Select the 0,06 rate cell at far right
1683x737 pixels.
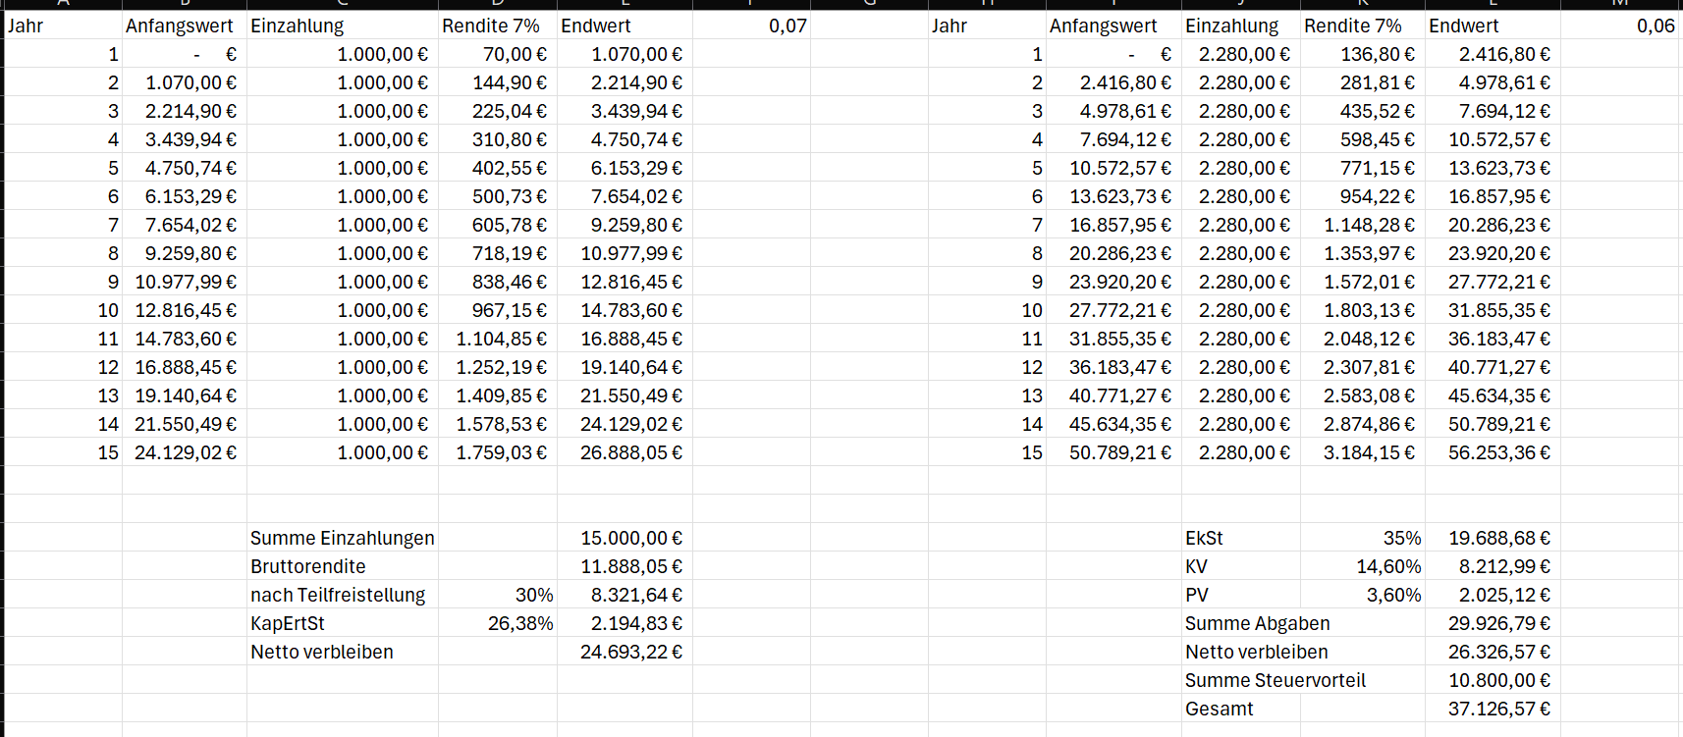1620,26
